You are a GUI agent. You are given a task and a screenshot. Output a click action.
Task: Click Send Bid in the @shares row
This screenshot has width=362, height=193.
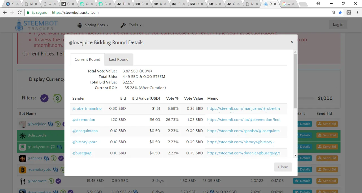tap(327, 158)
